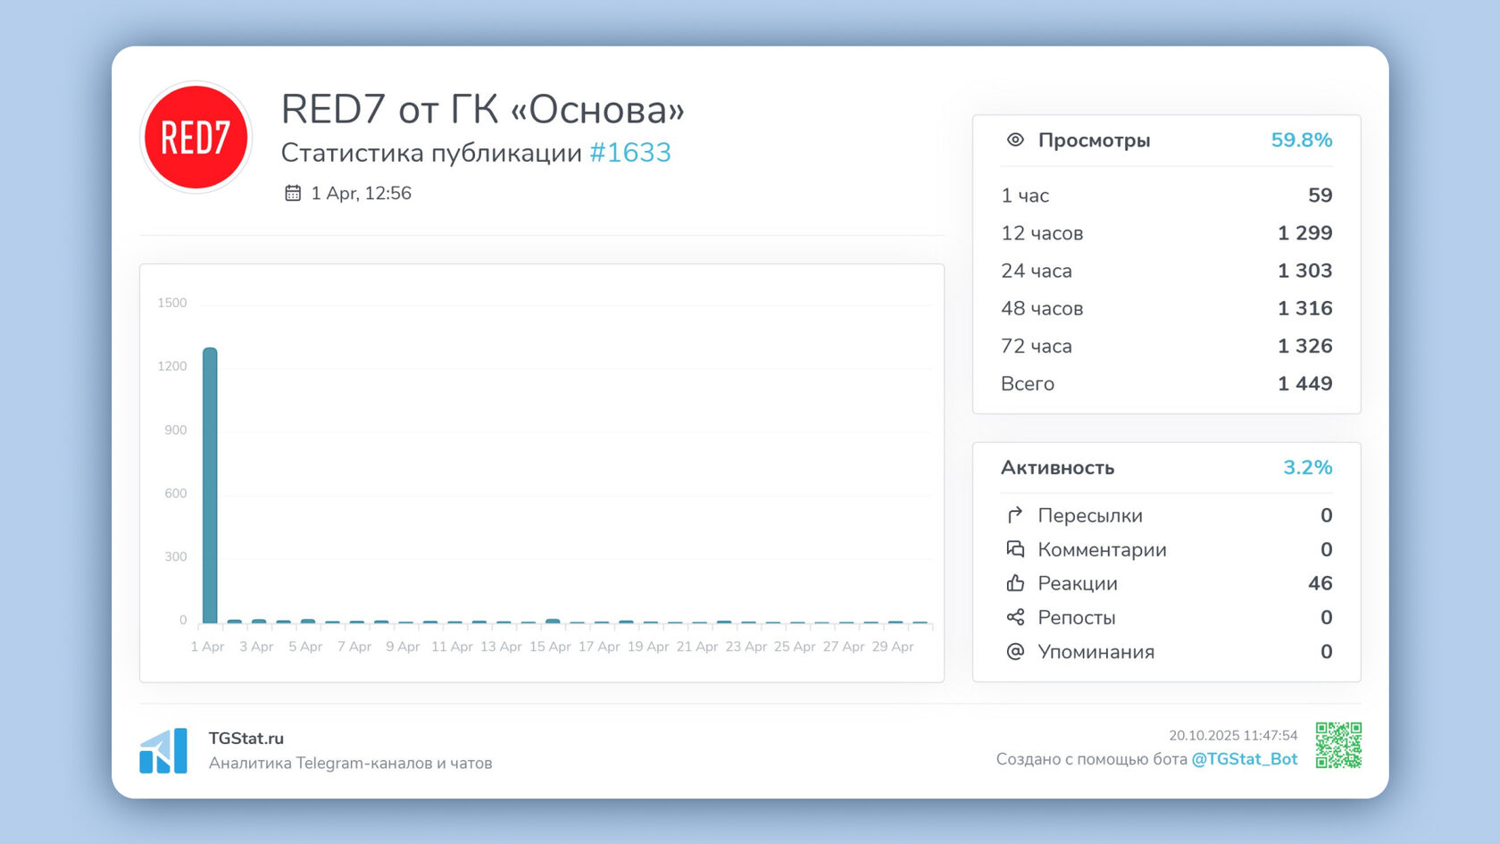The height and width of the screenshot is (844, 1500).
Task: Click the Активность heading
Action: [x=1058, y=468]
